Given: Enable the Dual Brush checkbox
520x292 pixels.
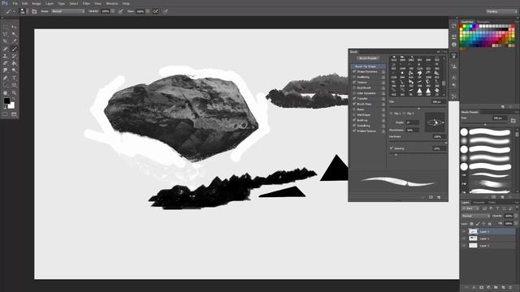Looking at the screenshot, I should pos(354,88).
